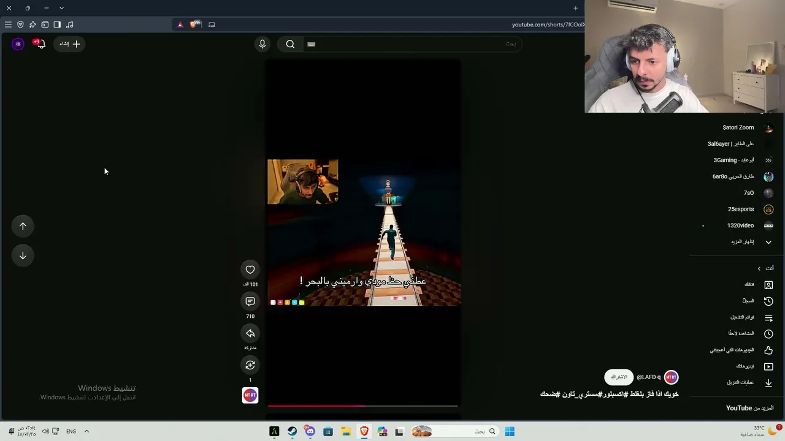Click the taskbar search box
Screen dimensions: 785x441
[x=455, y=431]
